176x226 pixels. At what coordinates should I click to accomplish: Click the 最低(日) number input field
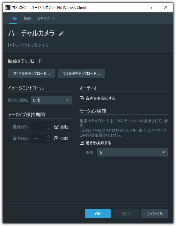[x=39, y=127]
